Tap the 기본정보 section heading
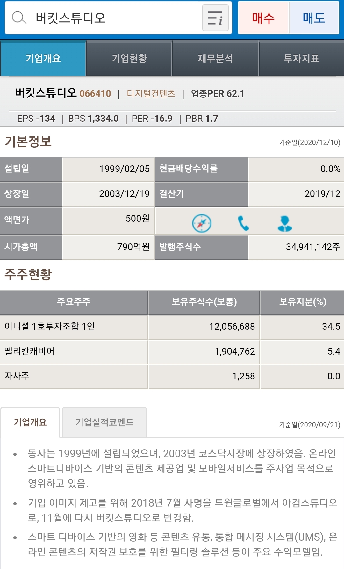Screen dimensions: 344x569 pos(28,141)
